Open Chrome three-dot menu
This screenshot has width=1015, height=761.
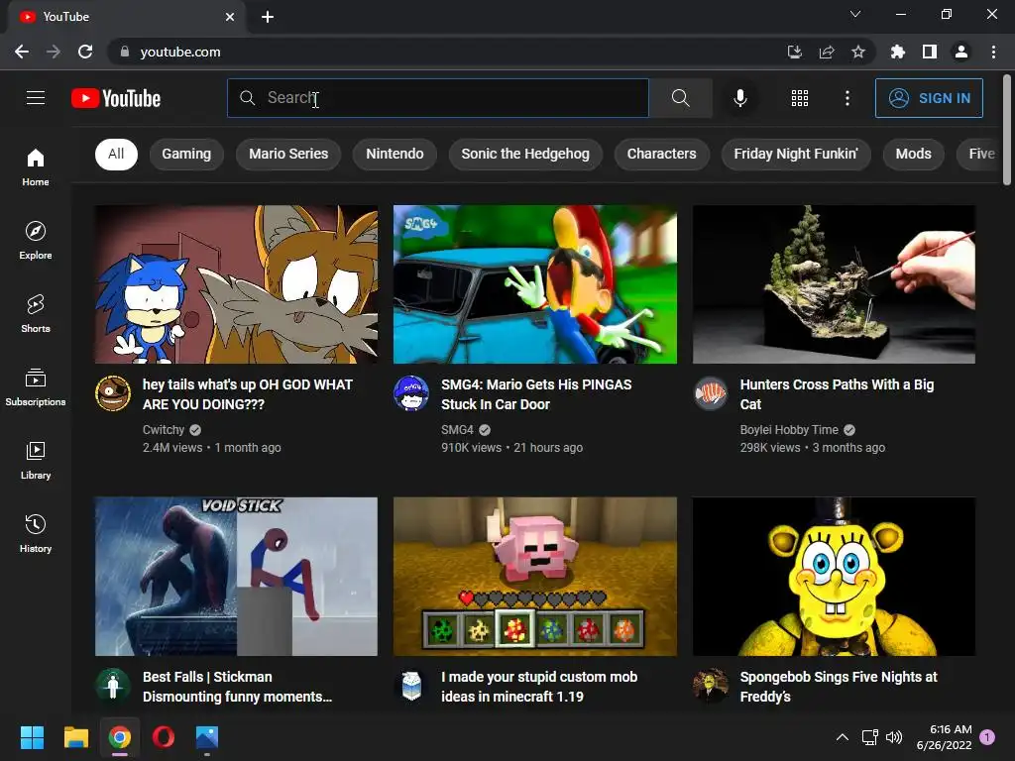(993, 52)
